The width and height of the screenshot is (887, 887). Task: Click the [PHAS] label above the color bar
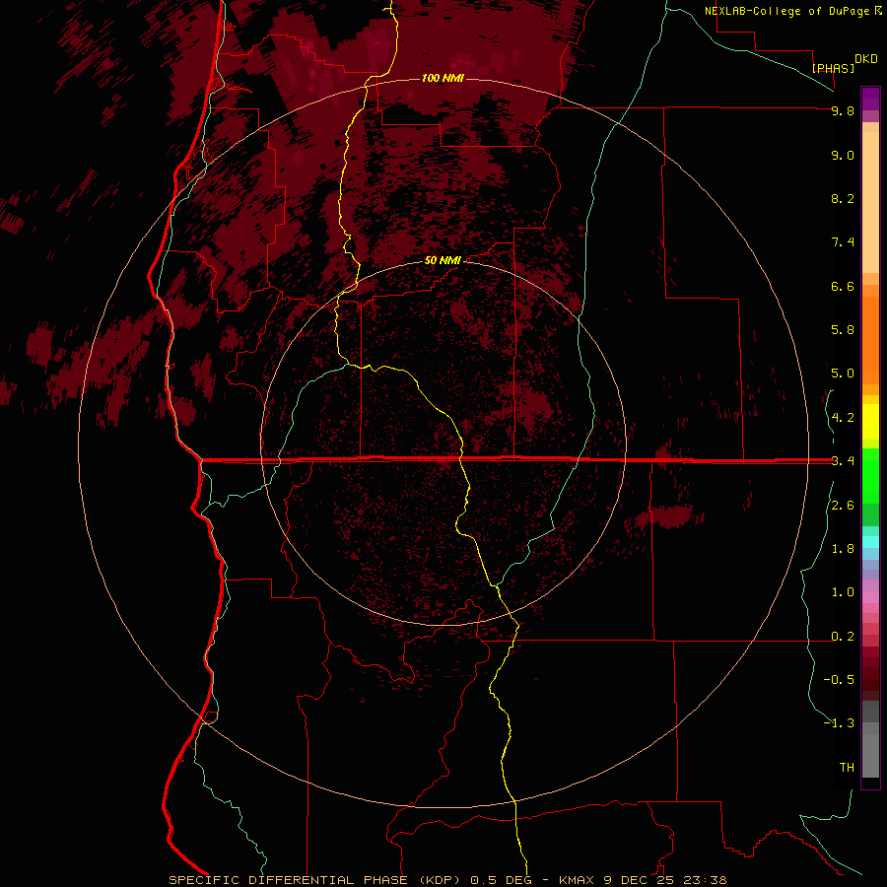(x=833, y=68)
